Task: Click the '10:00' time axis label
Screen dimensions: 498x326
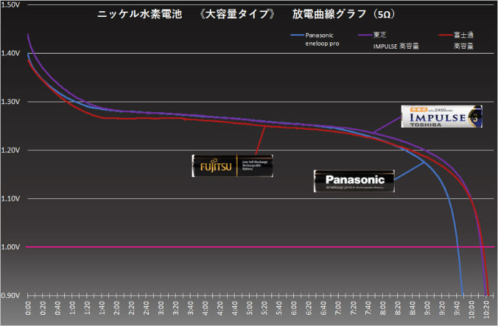Action: coord(472,309)
